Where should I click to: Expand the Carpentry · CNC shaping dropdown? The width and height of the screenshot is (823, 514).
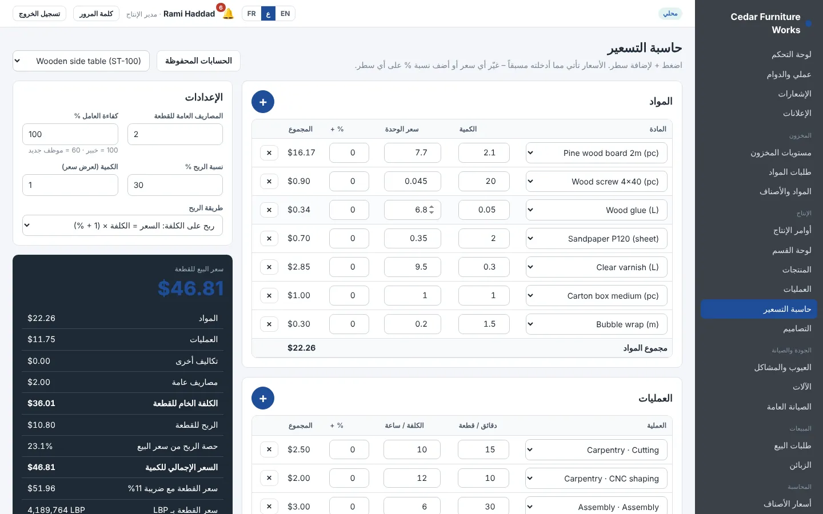click(596, 479)
